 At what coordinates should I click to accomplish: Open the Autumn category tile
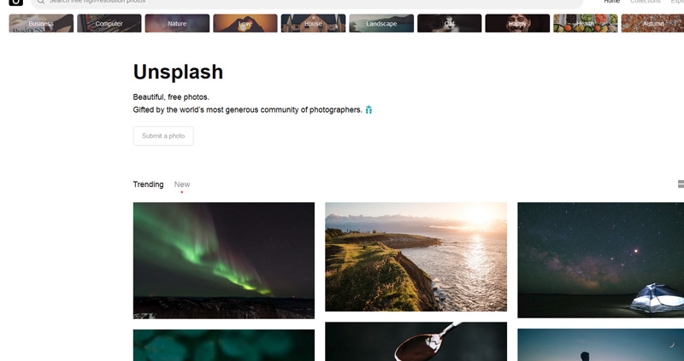pos(652,24)
